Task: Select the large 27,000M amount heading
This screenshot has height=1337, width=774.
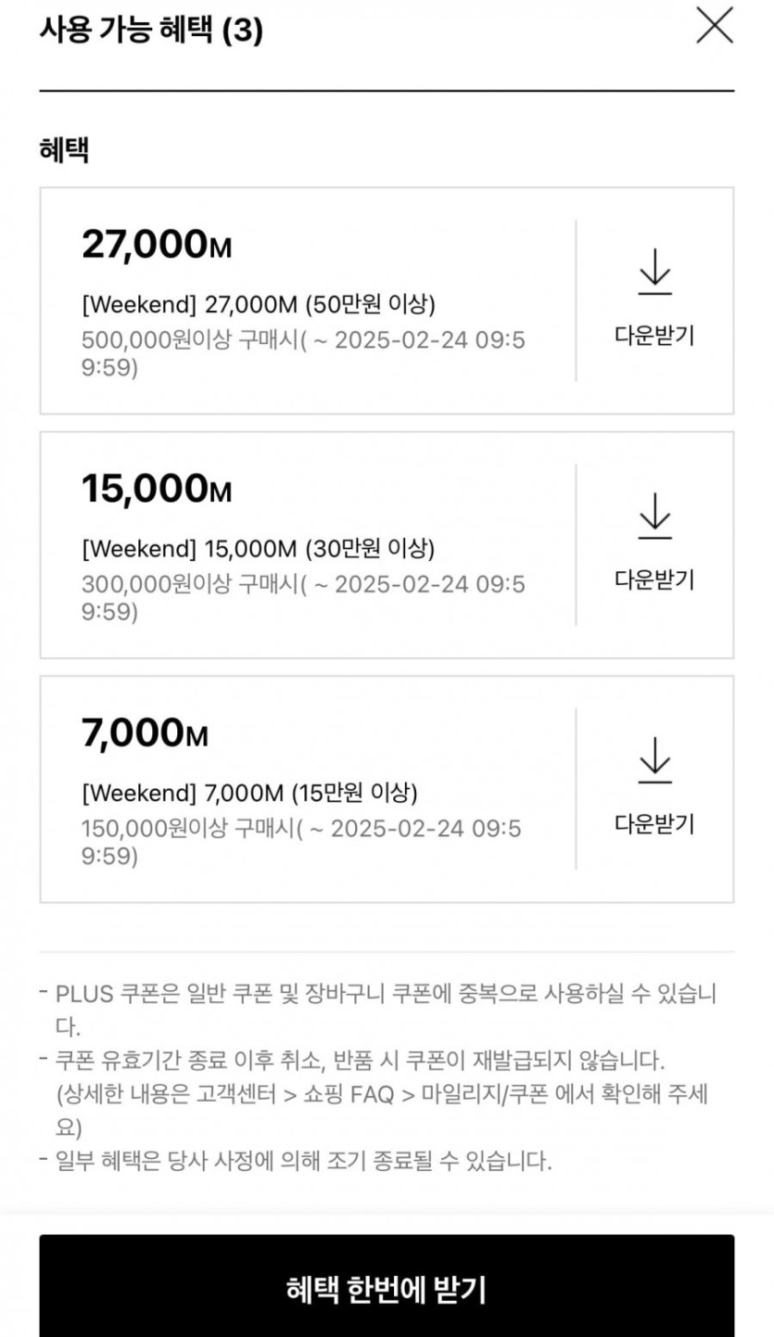Action: click(x=157, y=245)
